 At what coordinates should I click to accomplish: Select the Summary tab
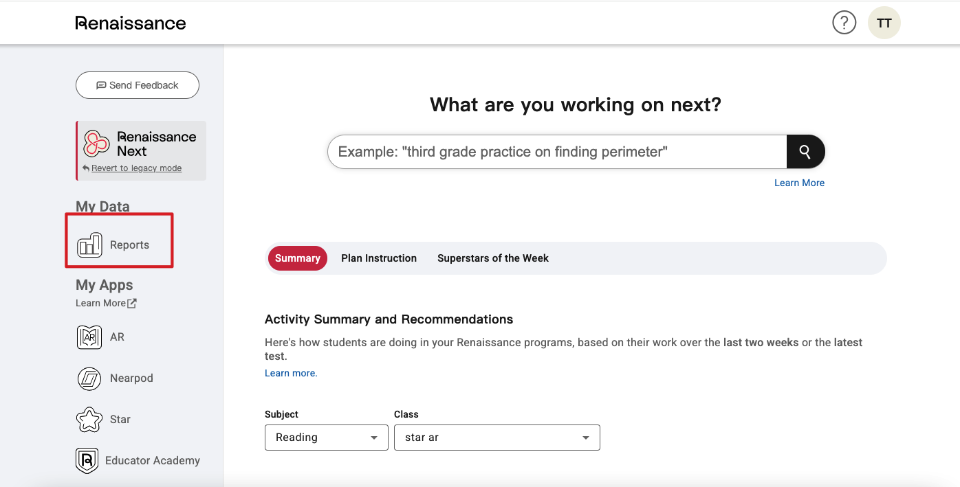click(297, 258)
